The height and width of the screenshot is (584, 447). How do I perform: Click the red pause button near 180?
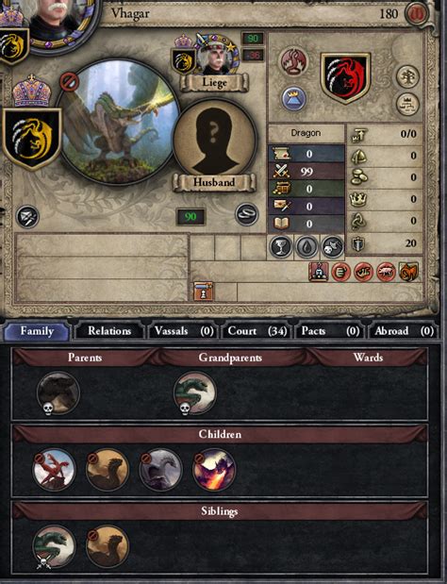(416, 14)
